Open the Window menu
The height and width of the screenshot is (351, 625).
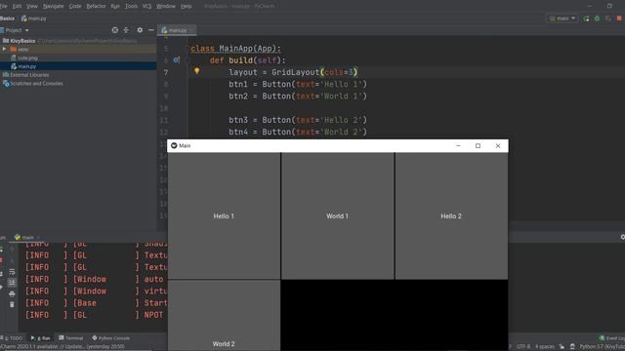pyautogui.click(x=166, y=6)
